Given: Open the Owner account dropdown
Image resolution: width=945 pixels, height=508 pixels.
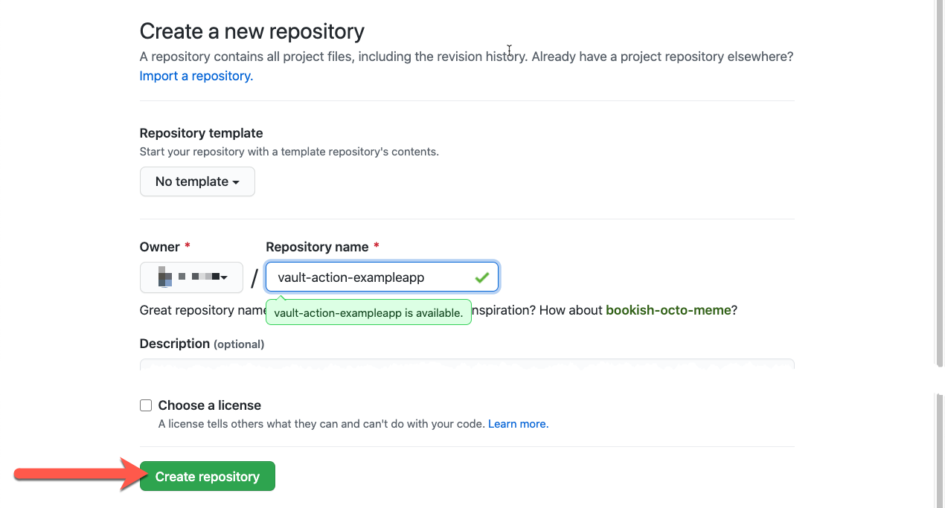Looking at the screenshot, I should 191,277.
